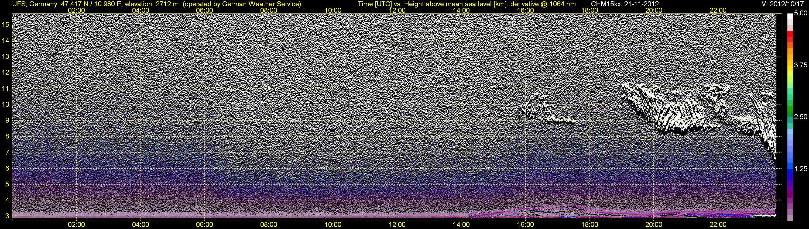Image resolution: width=809 pixels, height=229 pixels.
Task: Click the height axis label '11.'
Action: click(x=6, y=88)
